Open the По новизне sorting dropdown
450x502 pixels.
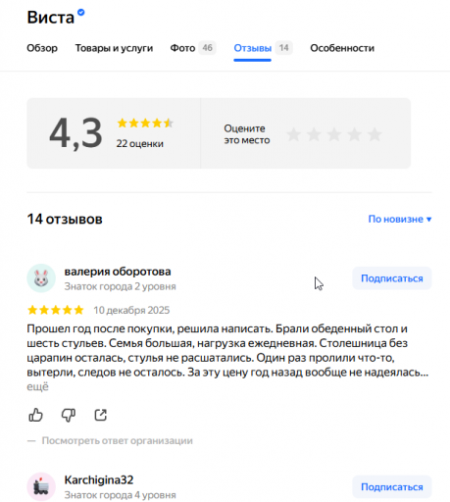click(x=400, y=219)
